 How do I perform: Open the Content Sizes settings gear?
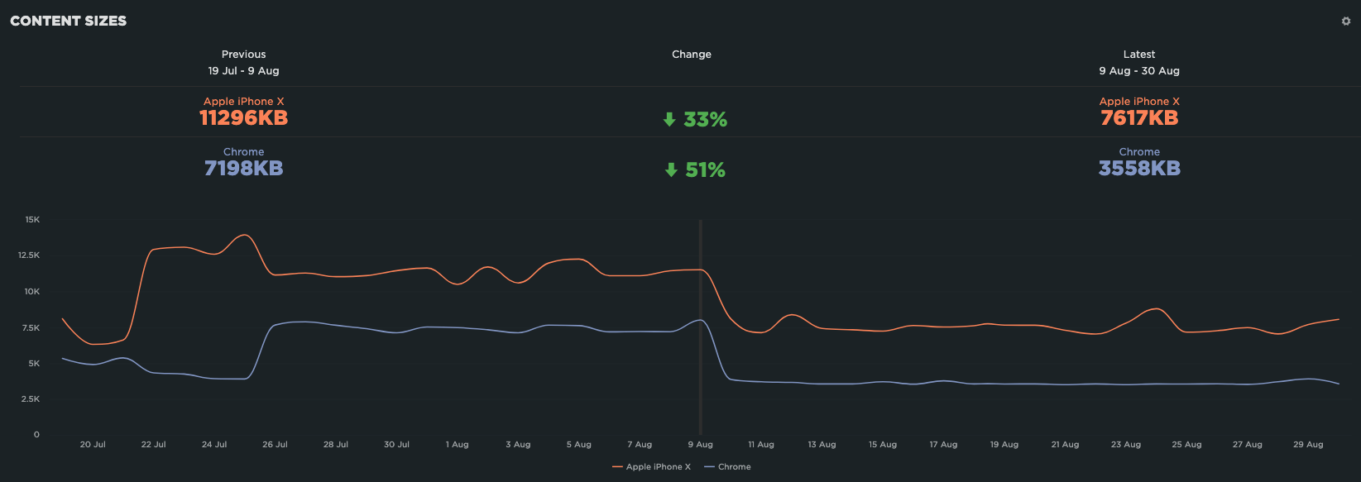point(1346,21)
